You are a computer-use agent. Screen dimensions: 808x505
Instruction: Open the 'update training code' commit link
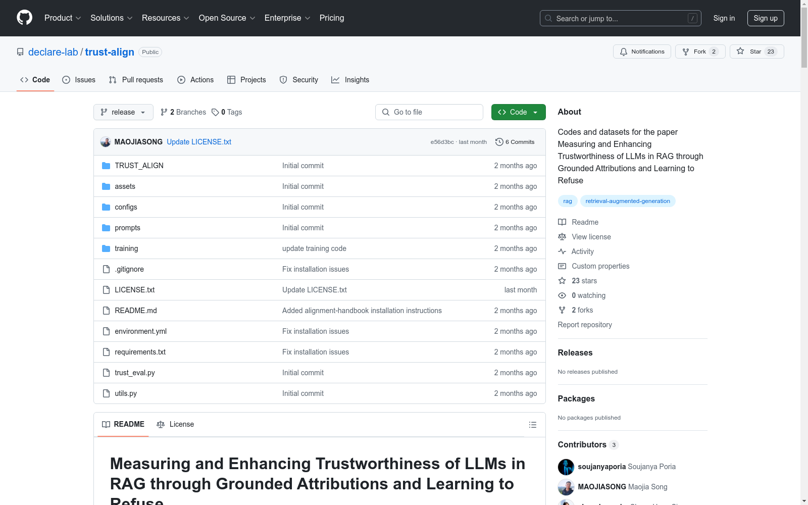coord(314,248)
